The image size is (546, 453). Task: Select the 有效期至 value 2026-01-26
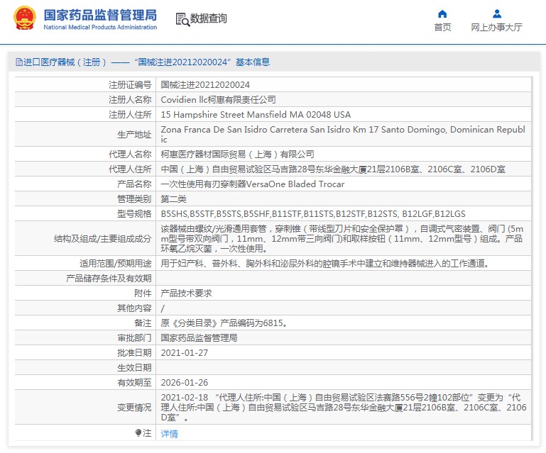pos(183,382)
